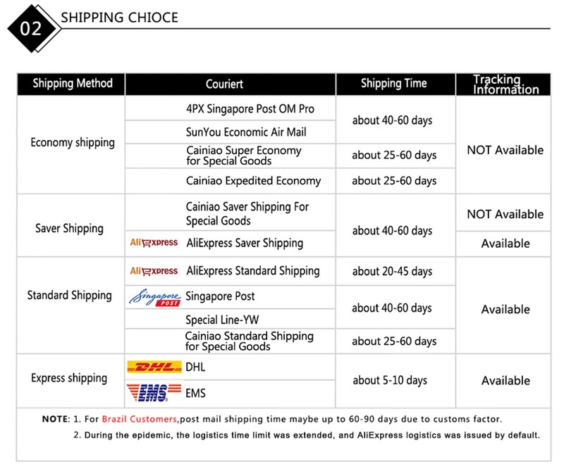Image resolution: width=564 pixels, height=464 pixels.
Task: Click the AliExpress logo beside Saver Shipping
Action: click(154, 243)
